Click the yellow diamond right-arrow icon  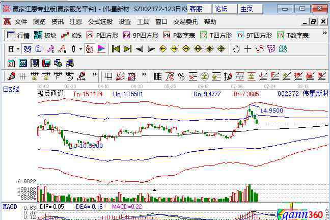coord(175,49)
